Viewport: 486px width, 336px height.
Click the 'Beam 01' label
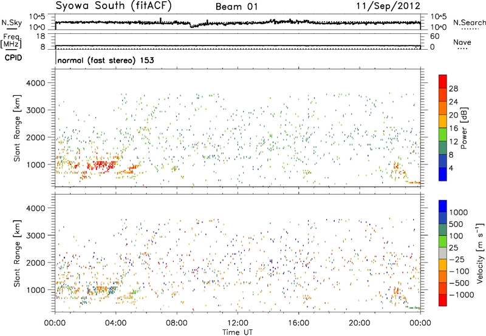tap(236, 7)
